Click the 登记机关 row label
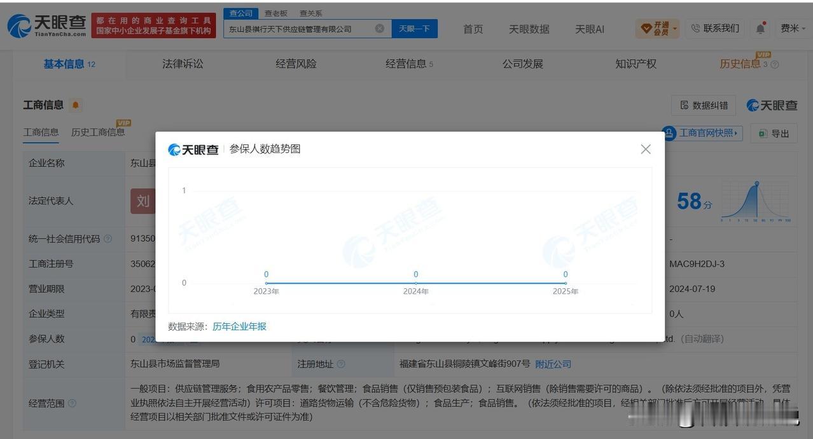Image resolution: width=813 pixels, height=439 pixels. [x=46, y=364]
